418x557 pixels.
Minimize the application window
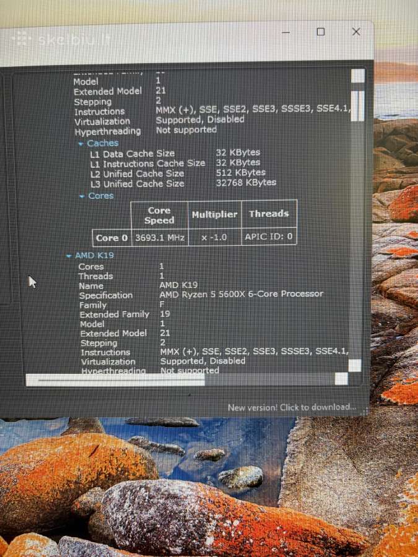[285, 32]
